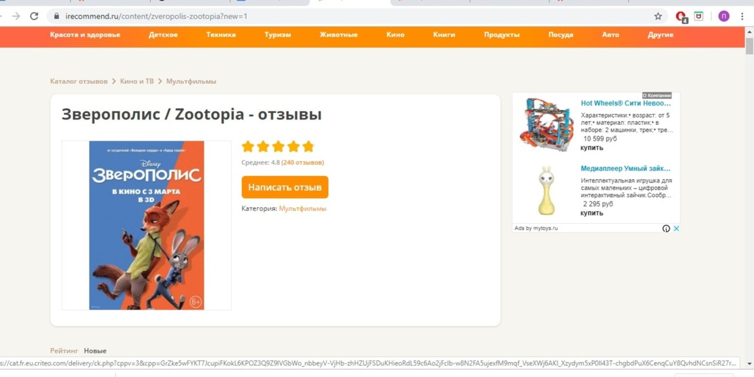This screenshot has width=754, height=377.
Task: Follow the Мультфильмы category link under rating
Action: click(302, 209)
